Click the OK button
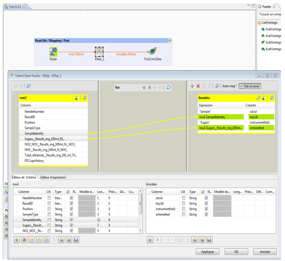Viewport: 285px width, 261px height. [236, 252]
